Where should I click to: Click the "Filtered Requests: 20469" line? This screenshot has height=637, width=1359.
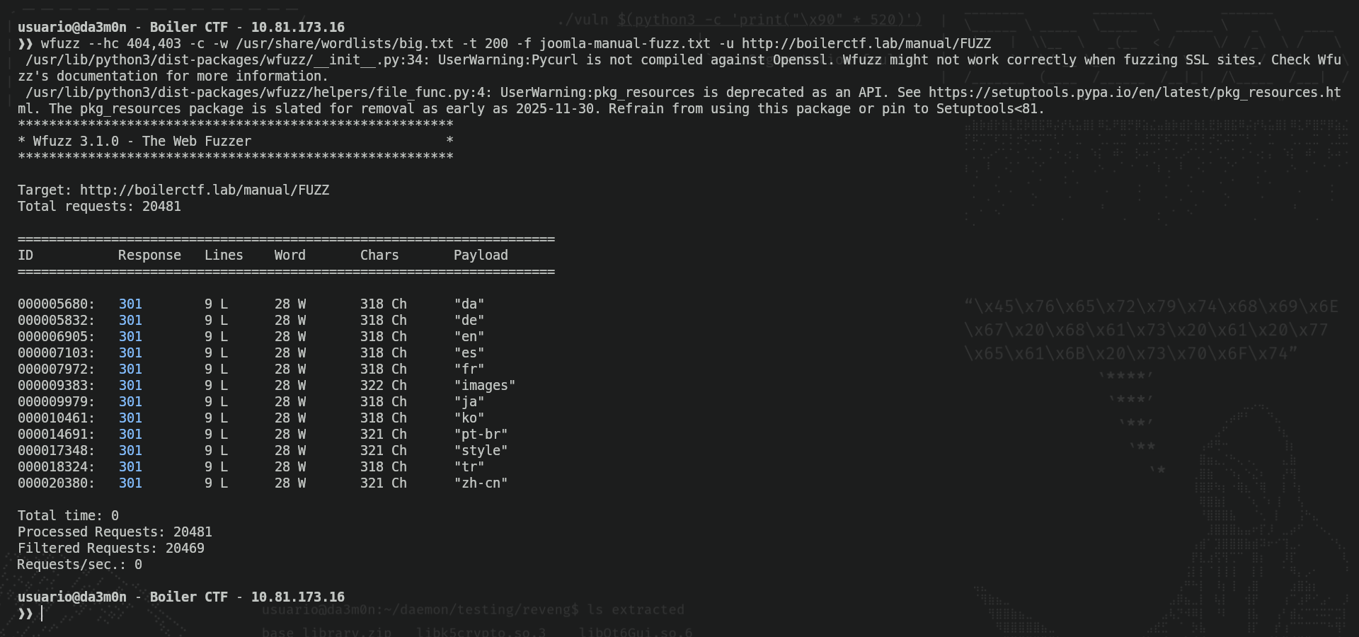(x=111, y=549)
